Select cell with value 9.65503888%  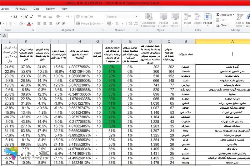point(79,131)
